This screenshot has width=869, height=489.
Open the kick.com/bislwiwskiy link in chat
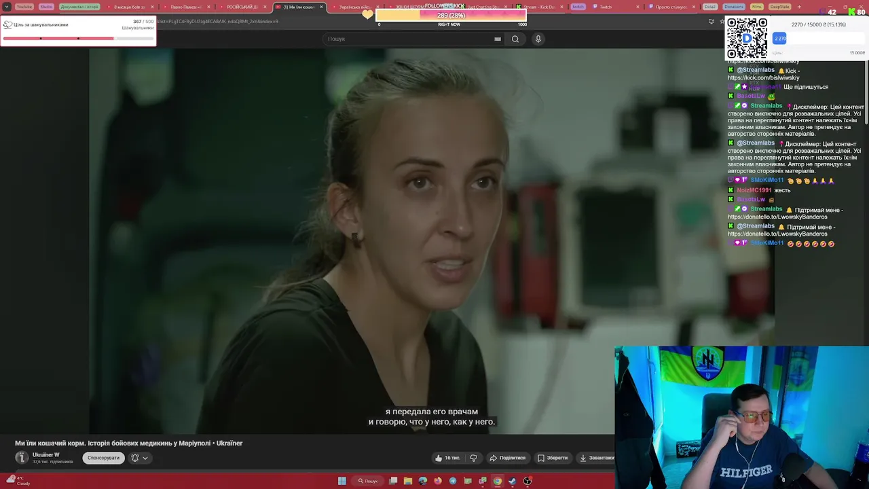764,78
